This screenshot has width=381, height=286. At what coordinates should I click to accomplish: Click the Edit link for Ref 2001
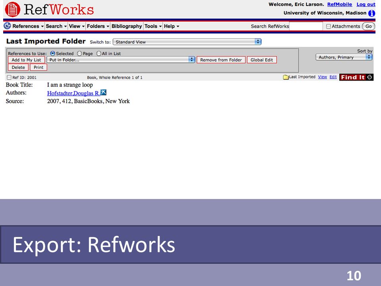click(x=333, y=77)
